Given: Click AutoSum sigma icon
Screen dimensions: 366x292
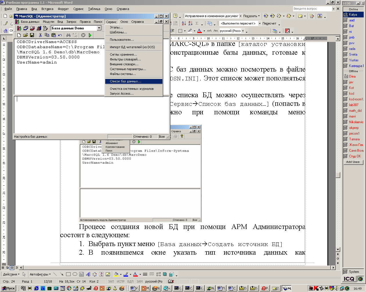Looking at the screenshot, I should click(x=197, y=23).
